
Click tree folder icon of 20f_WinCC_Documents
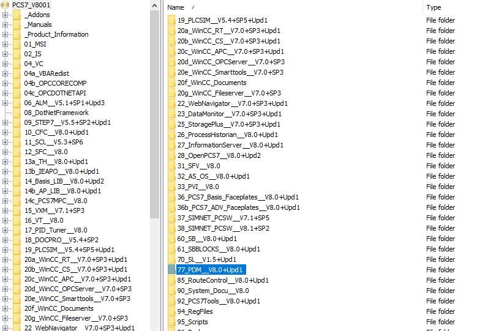click(17, 308)
